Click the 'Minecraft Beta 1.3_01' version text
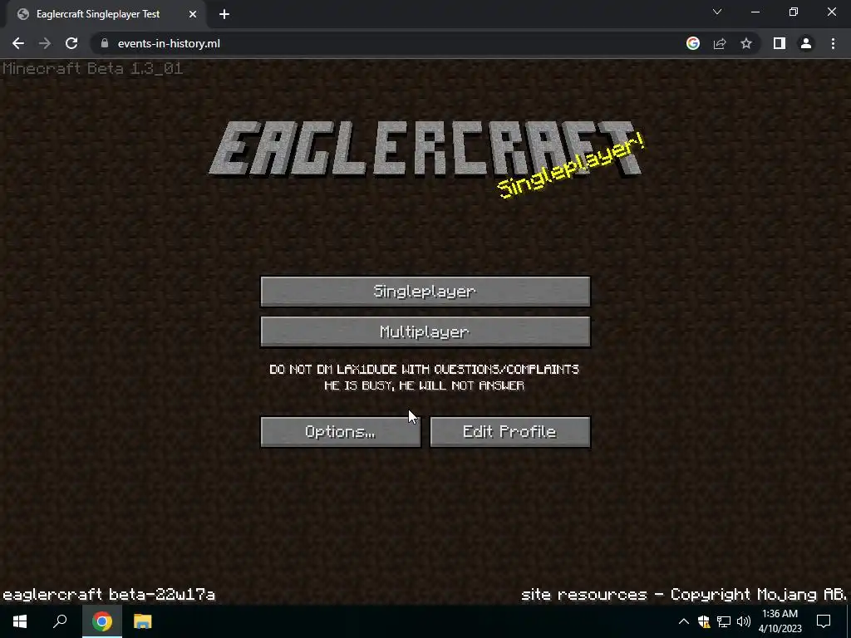Screen dimensions: 851x638 coord(93,68)
